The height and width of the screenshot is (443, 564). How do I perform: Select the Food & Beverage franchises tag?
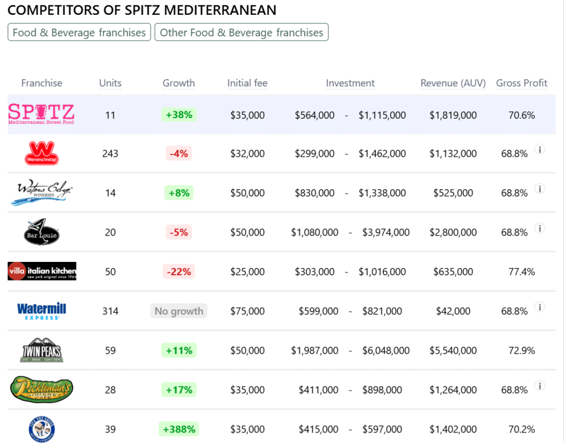79,32
